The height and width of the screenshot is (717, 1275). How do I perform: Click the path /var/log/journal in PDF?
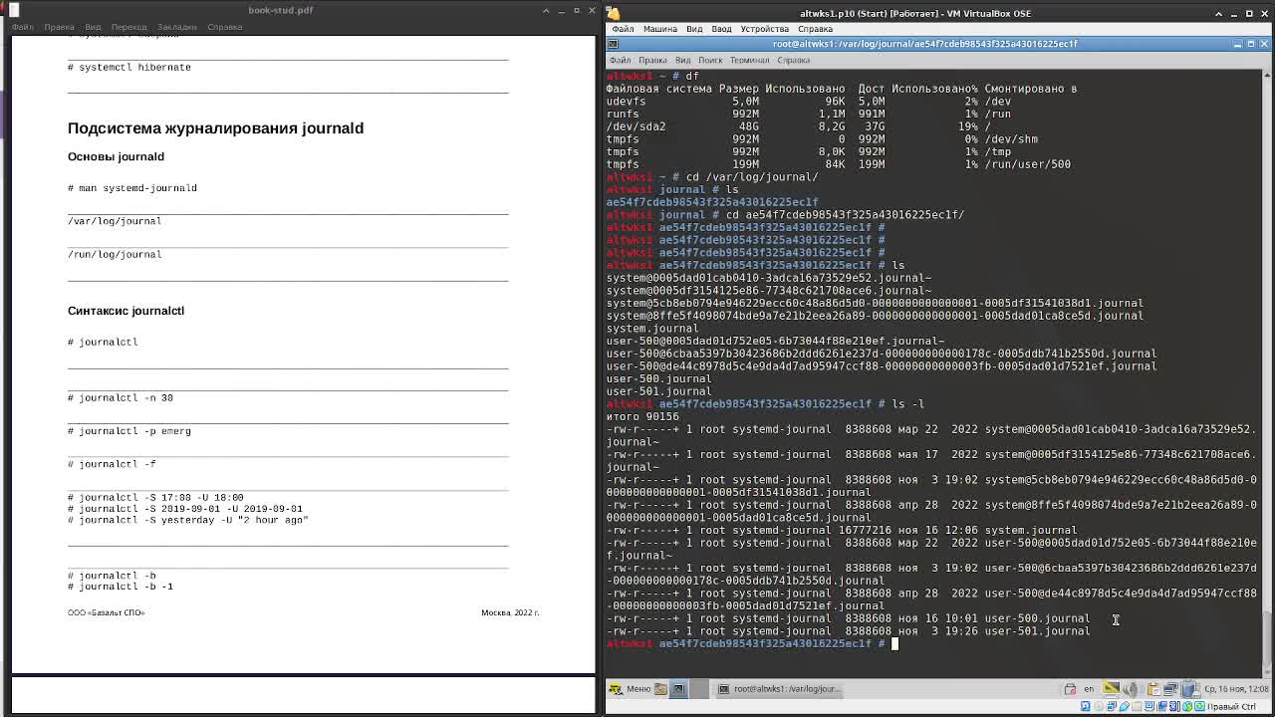point(115,221)
